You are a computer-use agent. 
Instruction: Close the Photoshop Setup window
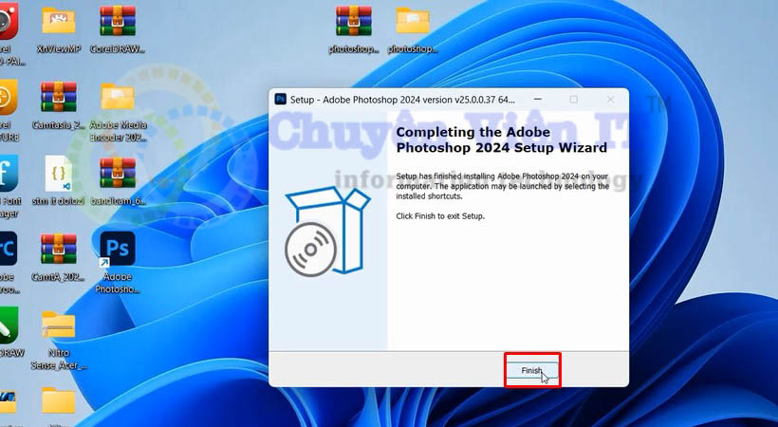(610, 100)
